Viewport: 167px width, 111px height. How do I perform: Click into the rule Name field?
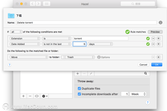pos(86,23)
